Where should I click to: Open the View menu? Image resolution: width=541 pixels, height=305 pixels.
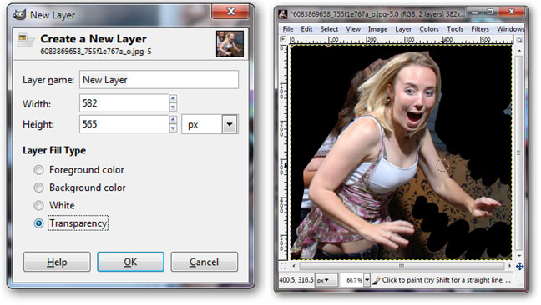353,29
